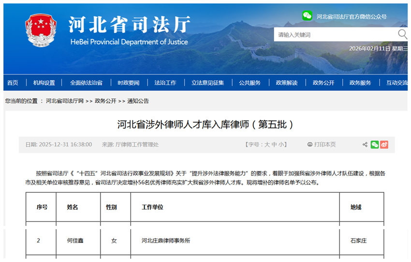Click 河北省司法厅网 breadcrumb link
This screenshot has height=262, width=411.
(65, 101)
